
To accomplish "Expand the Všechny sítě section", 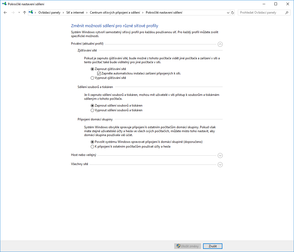I will (x=220, y=165).
